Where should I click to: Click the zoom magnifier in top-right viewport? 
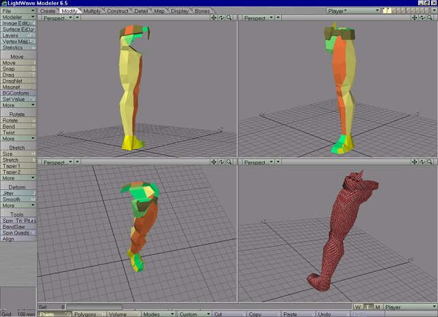click(x=430, y=18)
